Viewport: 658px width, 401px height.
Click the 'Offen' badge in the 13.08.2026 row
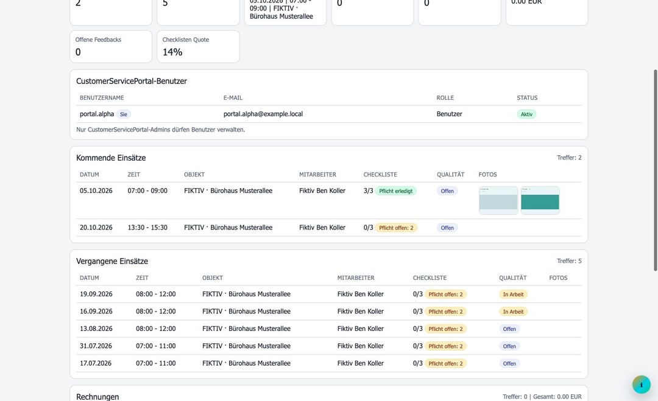[x=509, y=329]
